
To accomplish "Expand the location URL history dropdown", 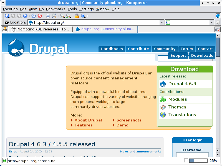I will tap(162, 22).
